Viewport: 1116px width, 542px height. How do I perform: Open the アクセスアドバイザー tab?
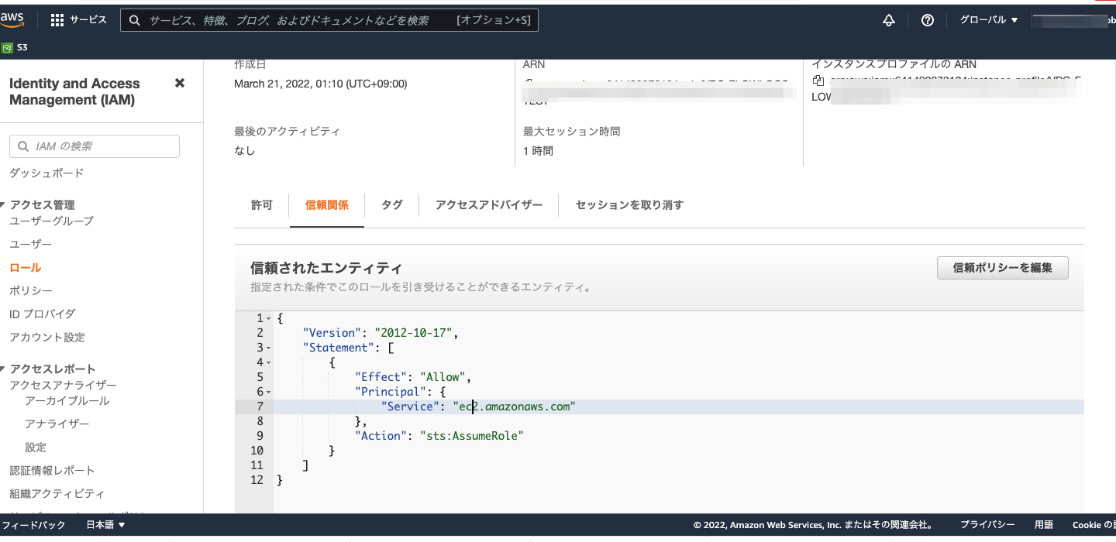click(x=489, y=205)
